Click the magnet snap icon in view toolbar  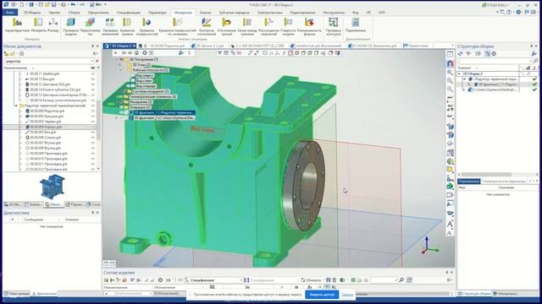pyautogui.click(x=450, y=64)
